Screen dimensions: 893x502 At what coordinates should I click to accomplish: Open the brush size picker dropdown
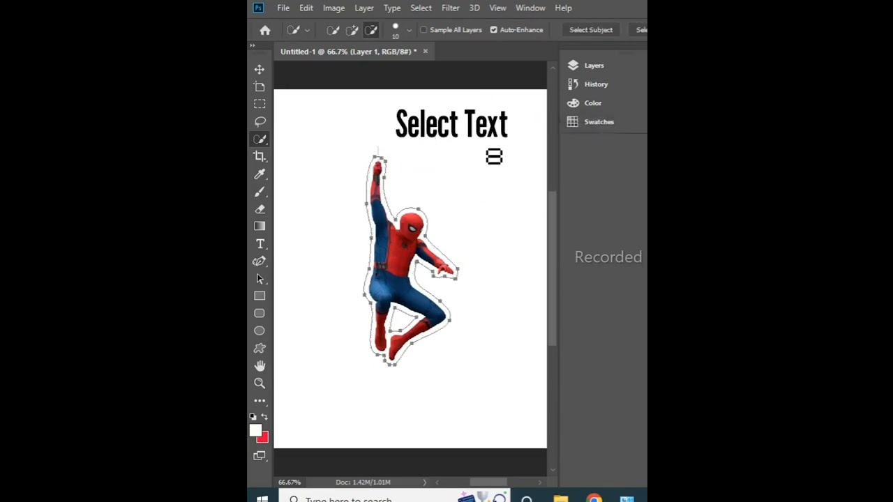(409, 30)
